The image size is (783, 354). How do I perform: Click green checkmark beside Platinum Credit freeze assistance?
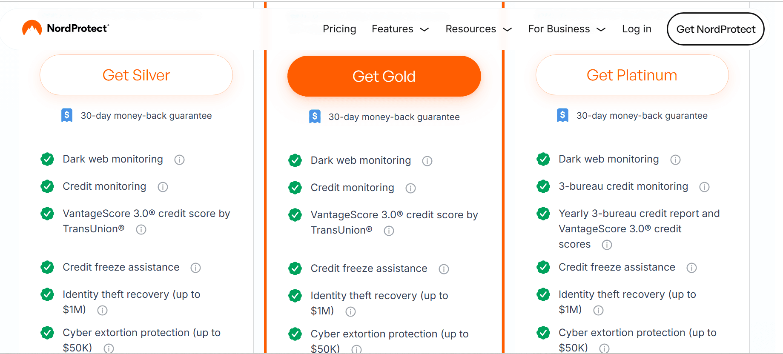tap(543, 267)
